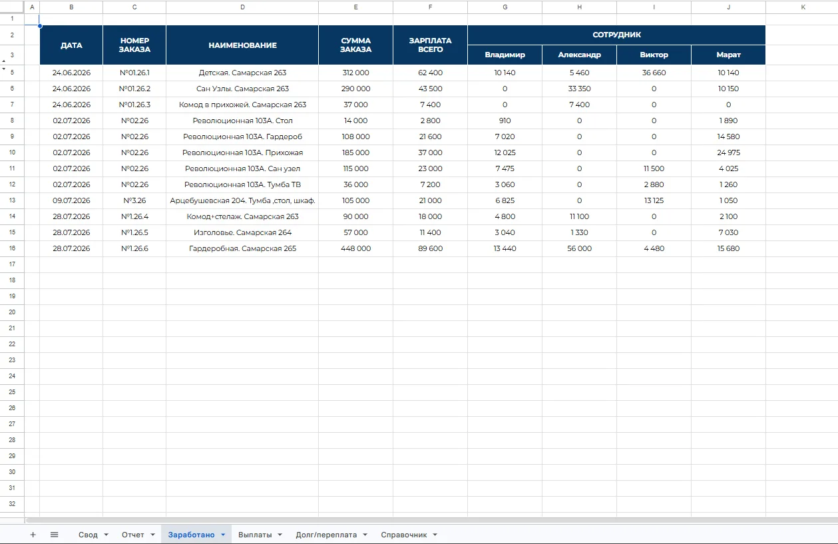The width and height of the screenshot is (838, 544).
Task: Collapse hidden rows arrow below row 3
Action: click(3, 61)
